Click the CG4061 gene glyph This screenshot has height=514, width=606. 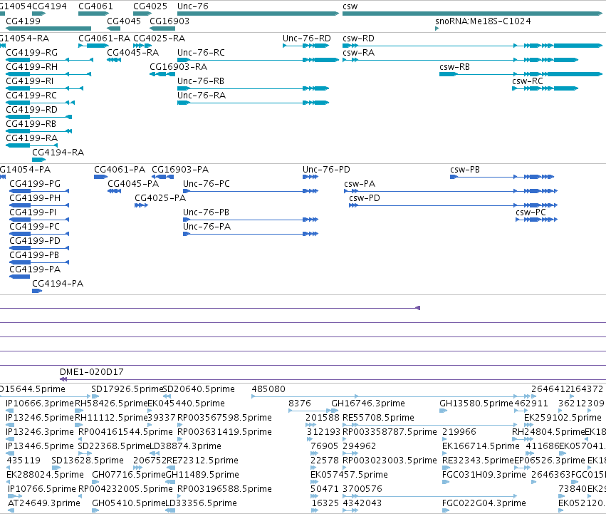point(93,14)
